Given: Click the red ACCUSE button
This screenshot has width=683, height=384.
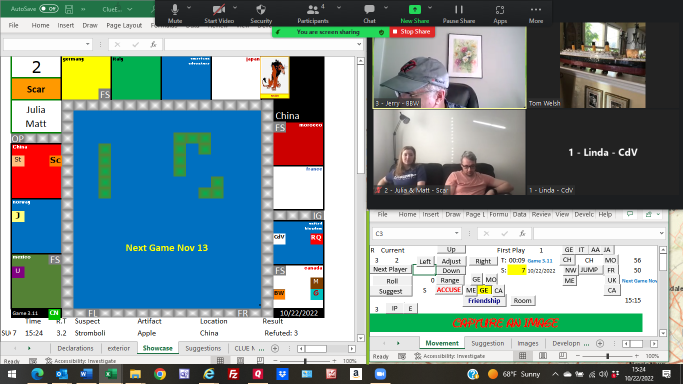Looking at the screenshot, I should (448, 289).
